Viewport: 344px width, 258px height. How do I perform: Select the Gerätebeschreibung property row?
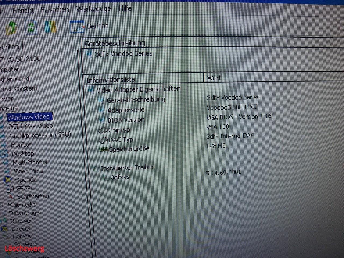coord(136,100)
